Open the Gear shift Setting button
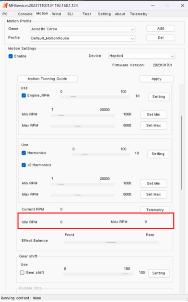The height and width of the screenshot is (302, 188). tap(159, 273)
